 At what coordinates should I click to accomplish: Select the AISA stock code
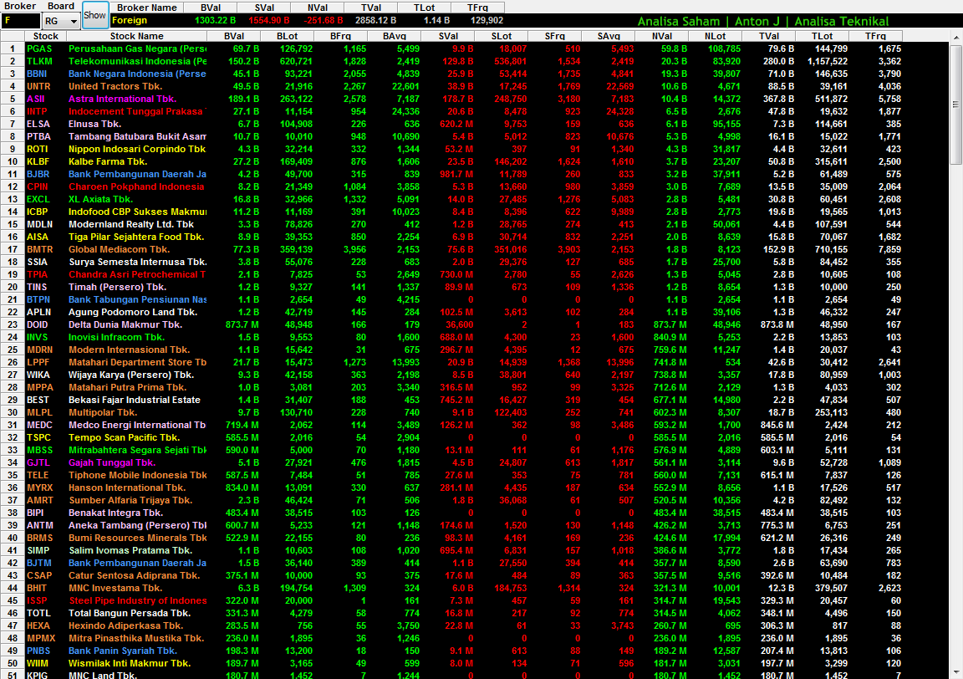point(38,237)
